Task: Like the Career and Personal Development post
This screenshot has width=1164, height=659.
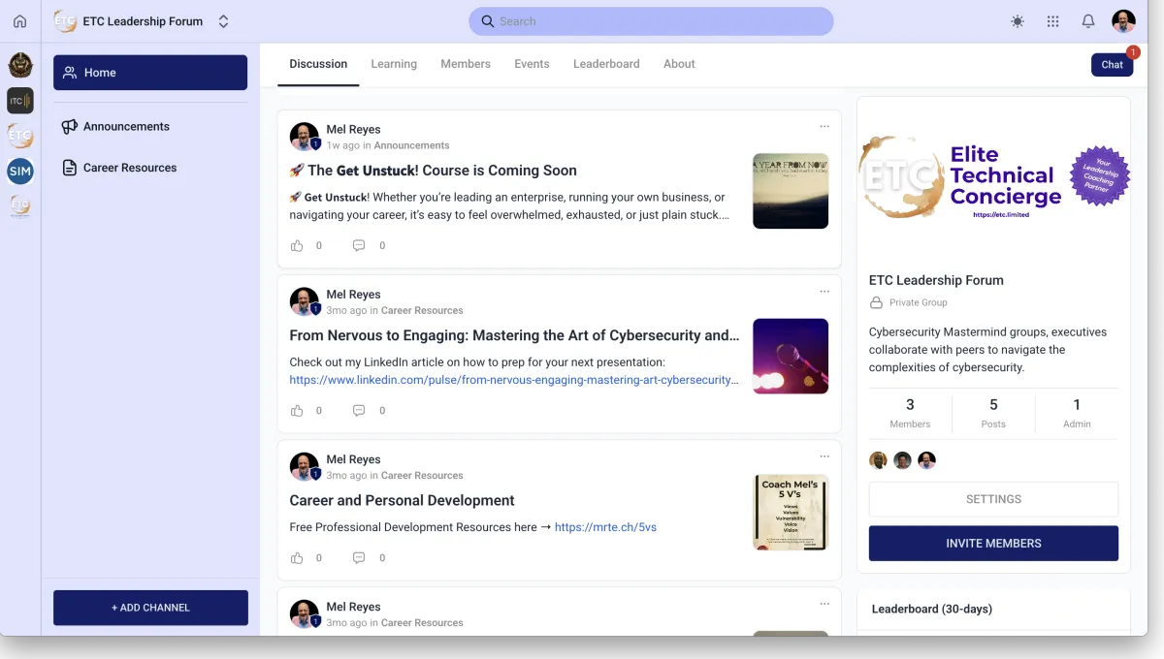Action: 297,557
